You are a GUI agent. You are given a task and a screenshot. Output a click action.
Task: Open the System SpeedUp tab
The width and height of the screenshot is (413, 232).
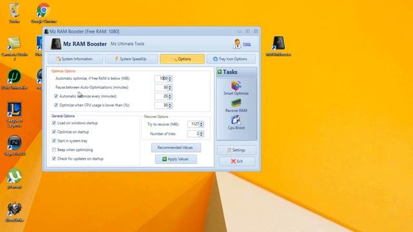tap(132, 59)
